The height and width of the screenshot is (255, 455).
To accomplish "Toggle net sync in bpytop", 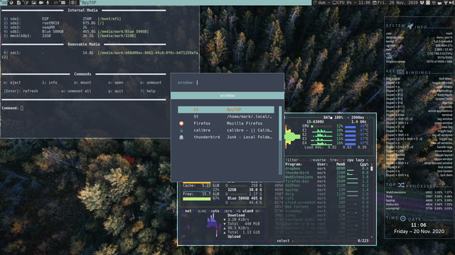I will point(202,211).
